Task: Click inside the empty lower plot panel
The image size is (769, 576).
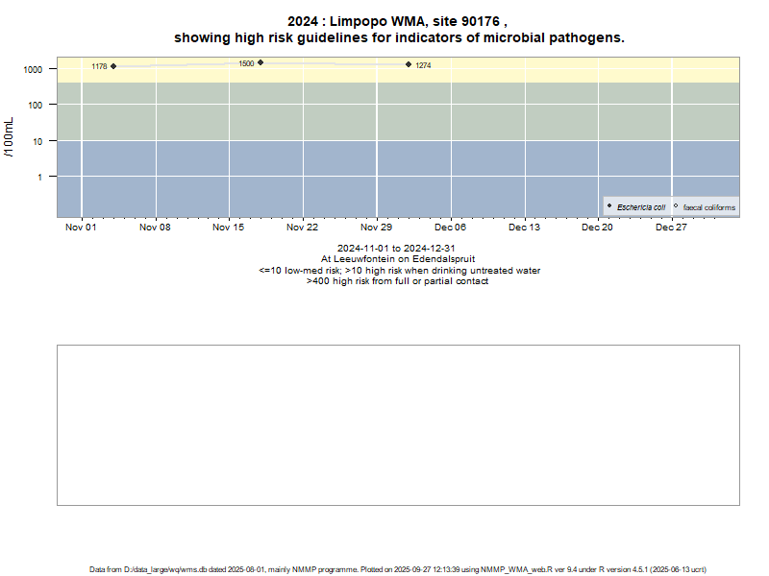Action: 398,424
